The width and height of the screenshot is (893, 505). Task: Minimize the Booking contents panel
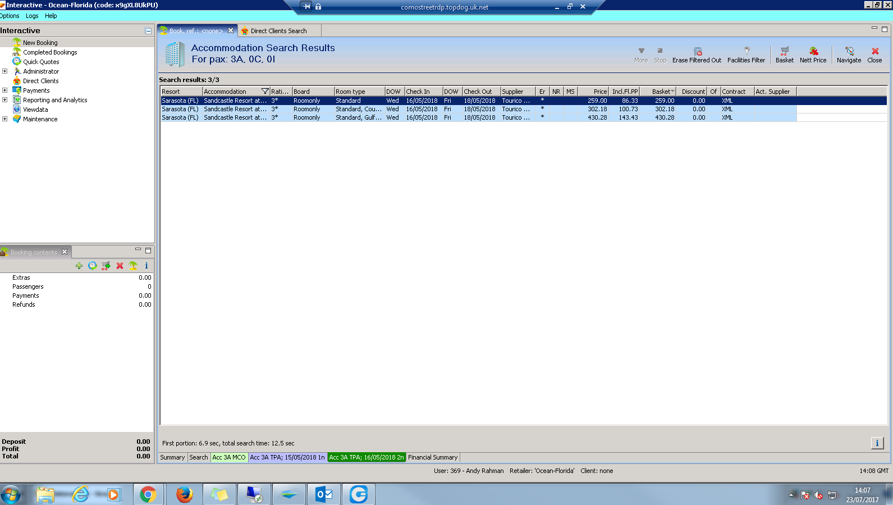pos(138,249)
